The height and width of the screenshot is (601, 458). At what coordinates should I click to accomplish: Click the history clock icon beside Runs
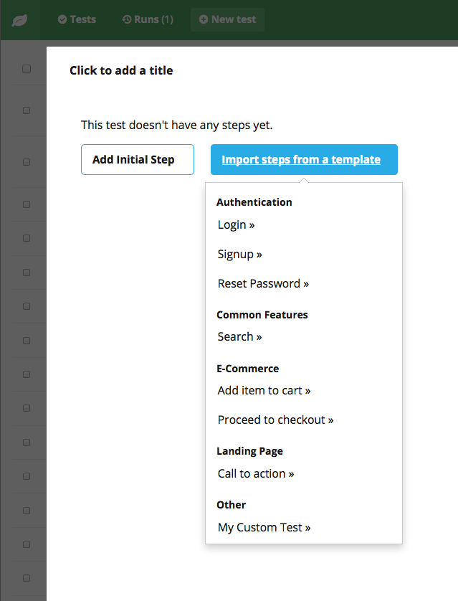point(127,19)
